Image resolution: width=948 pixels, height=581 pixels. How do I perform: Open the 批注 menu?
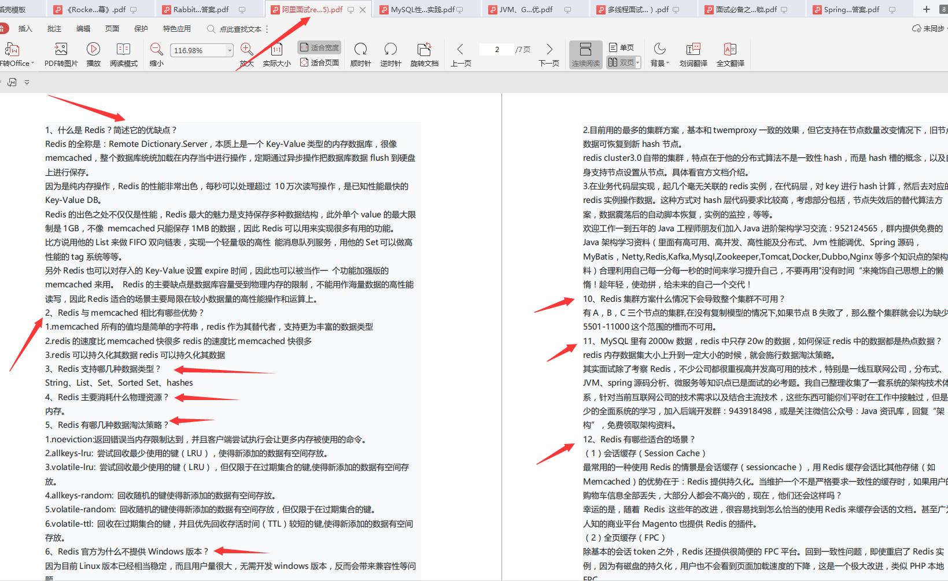coord(54,28)
